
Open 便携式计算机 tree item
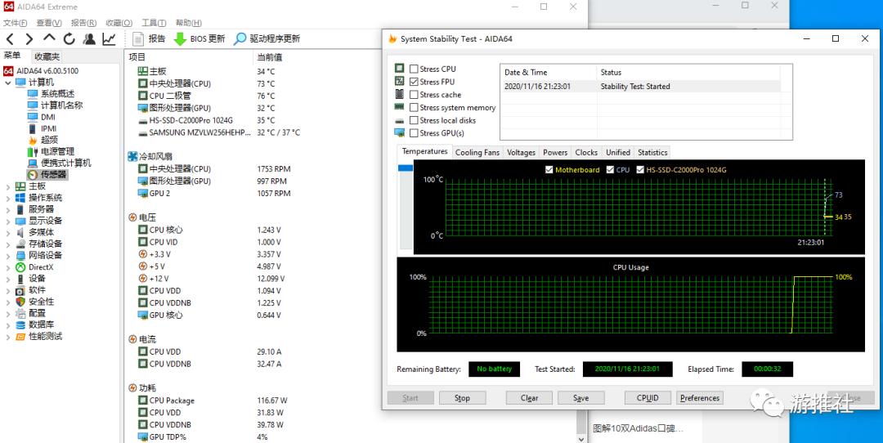[x=66, y=163]
